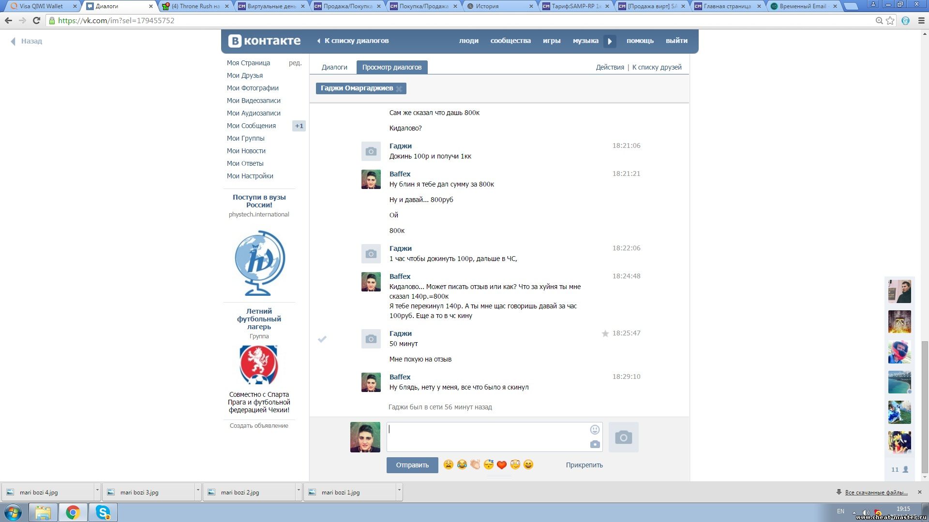Insert the red heart emoji
The width and height of the screenshot is (929, 522).
(x=502, y=465)
